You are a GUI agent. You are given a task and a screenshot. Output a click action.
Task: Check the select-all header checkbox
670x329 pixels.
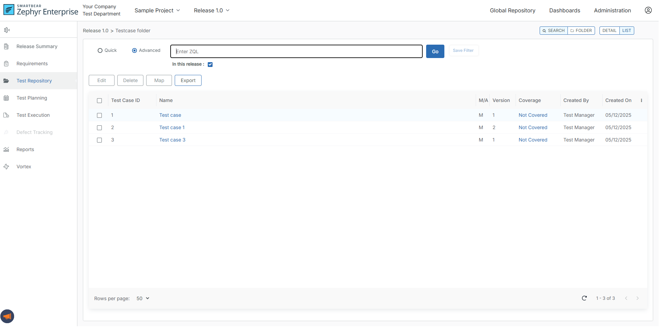(x=99, y=101)
